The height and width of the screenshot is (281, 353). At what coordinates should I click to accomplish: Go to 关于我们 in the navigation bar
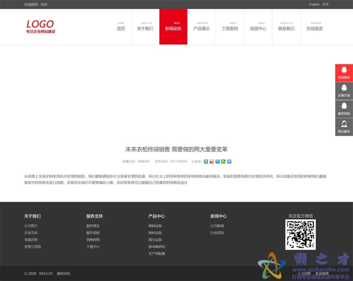pyautogui.click(x=145, y=27)
